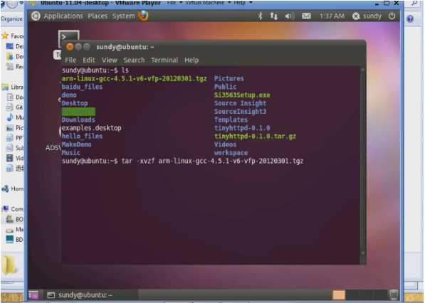Open the terminal Edit menu

click(89, 60)
